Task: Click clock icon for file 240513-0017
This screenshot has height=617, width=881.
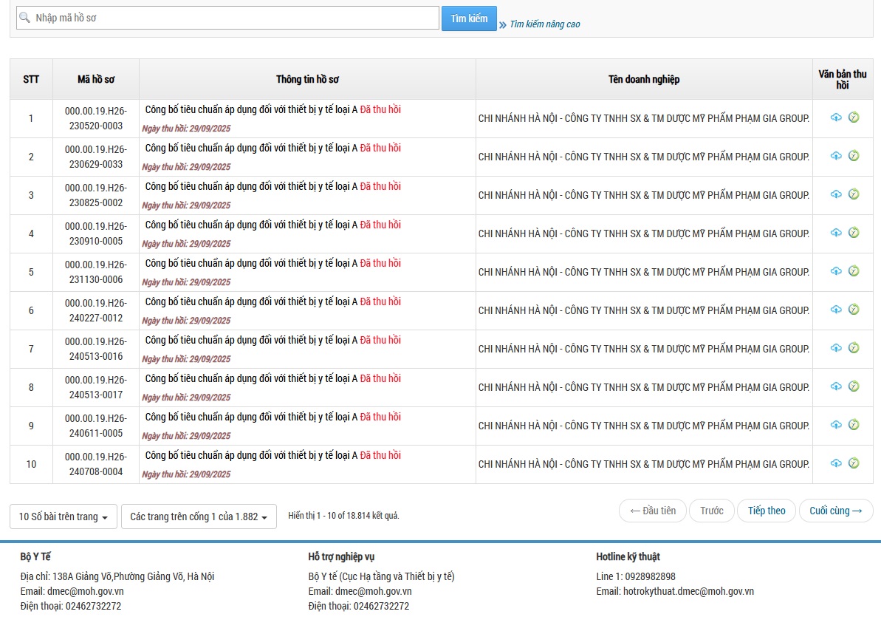Action: 854,386
